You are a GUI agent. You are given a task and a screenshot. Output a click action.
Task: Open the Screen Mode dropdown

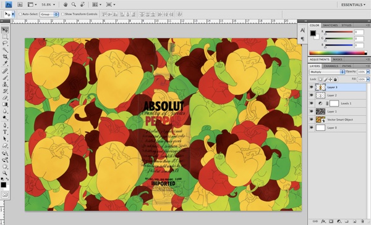click(111, 4)
